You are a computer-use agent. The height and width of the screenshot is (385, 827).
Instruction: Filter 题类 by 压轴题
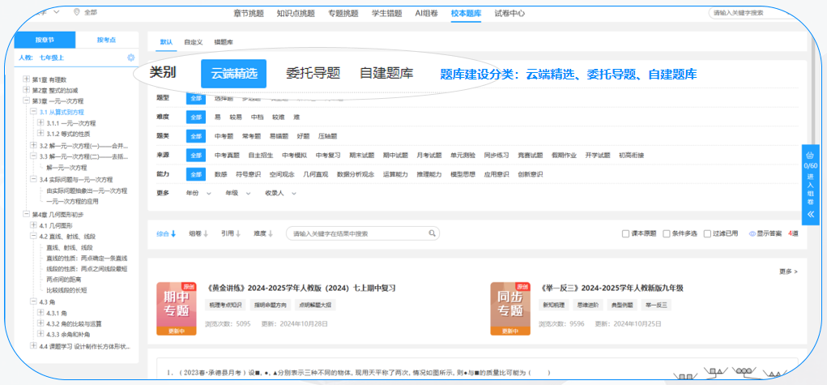click(x=327, y=136)
